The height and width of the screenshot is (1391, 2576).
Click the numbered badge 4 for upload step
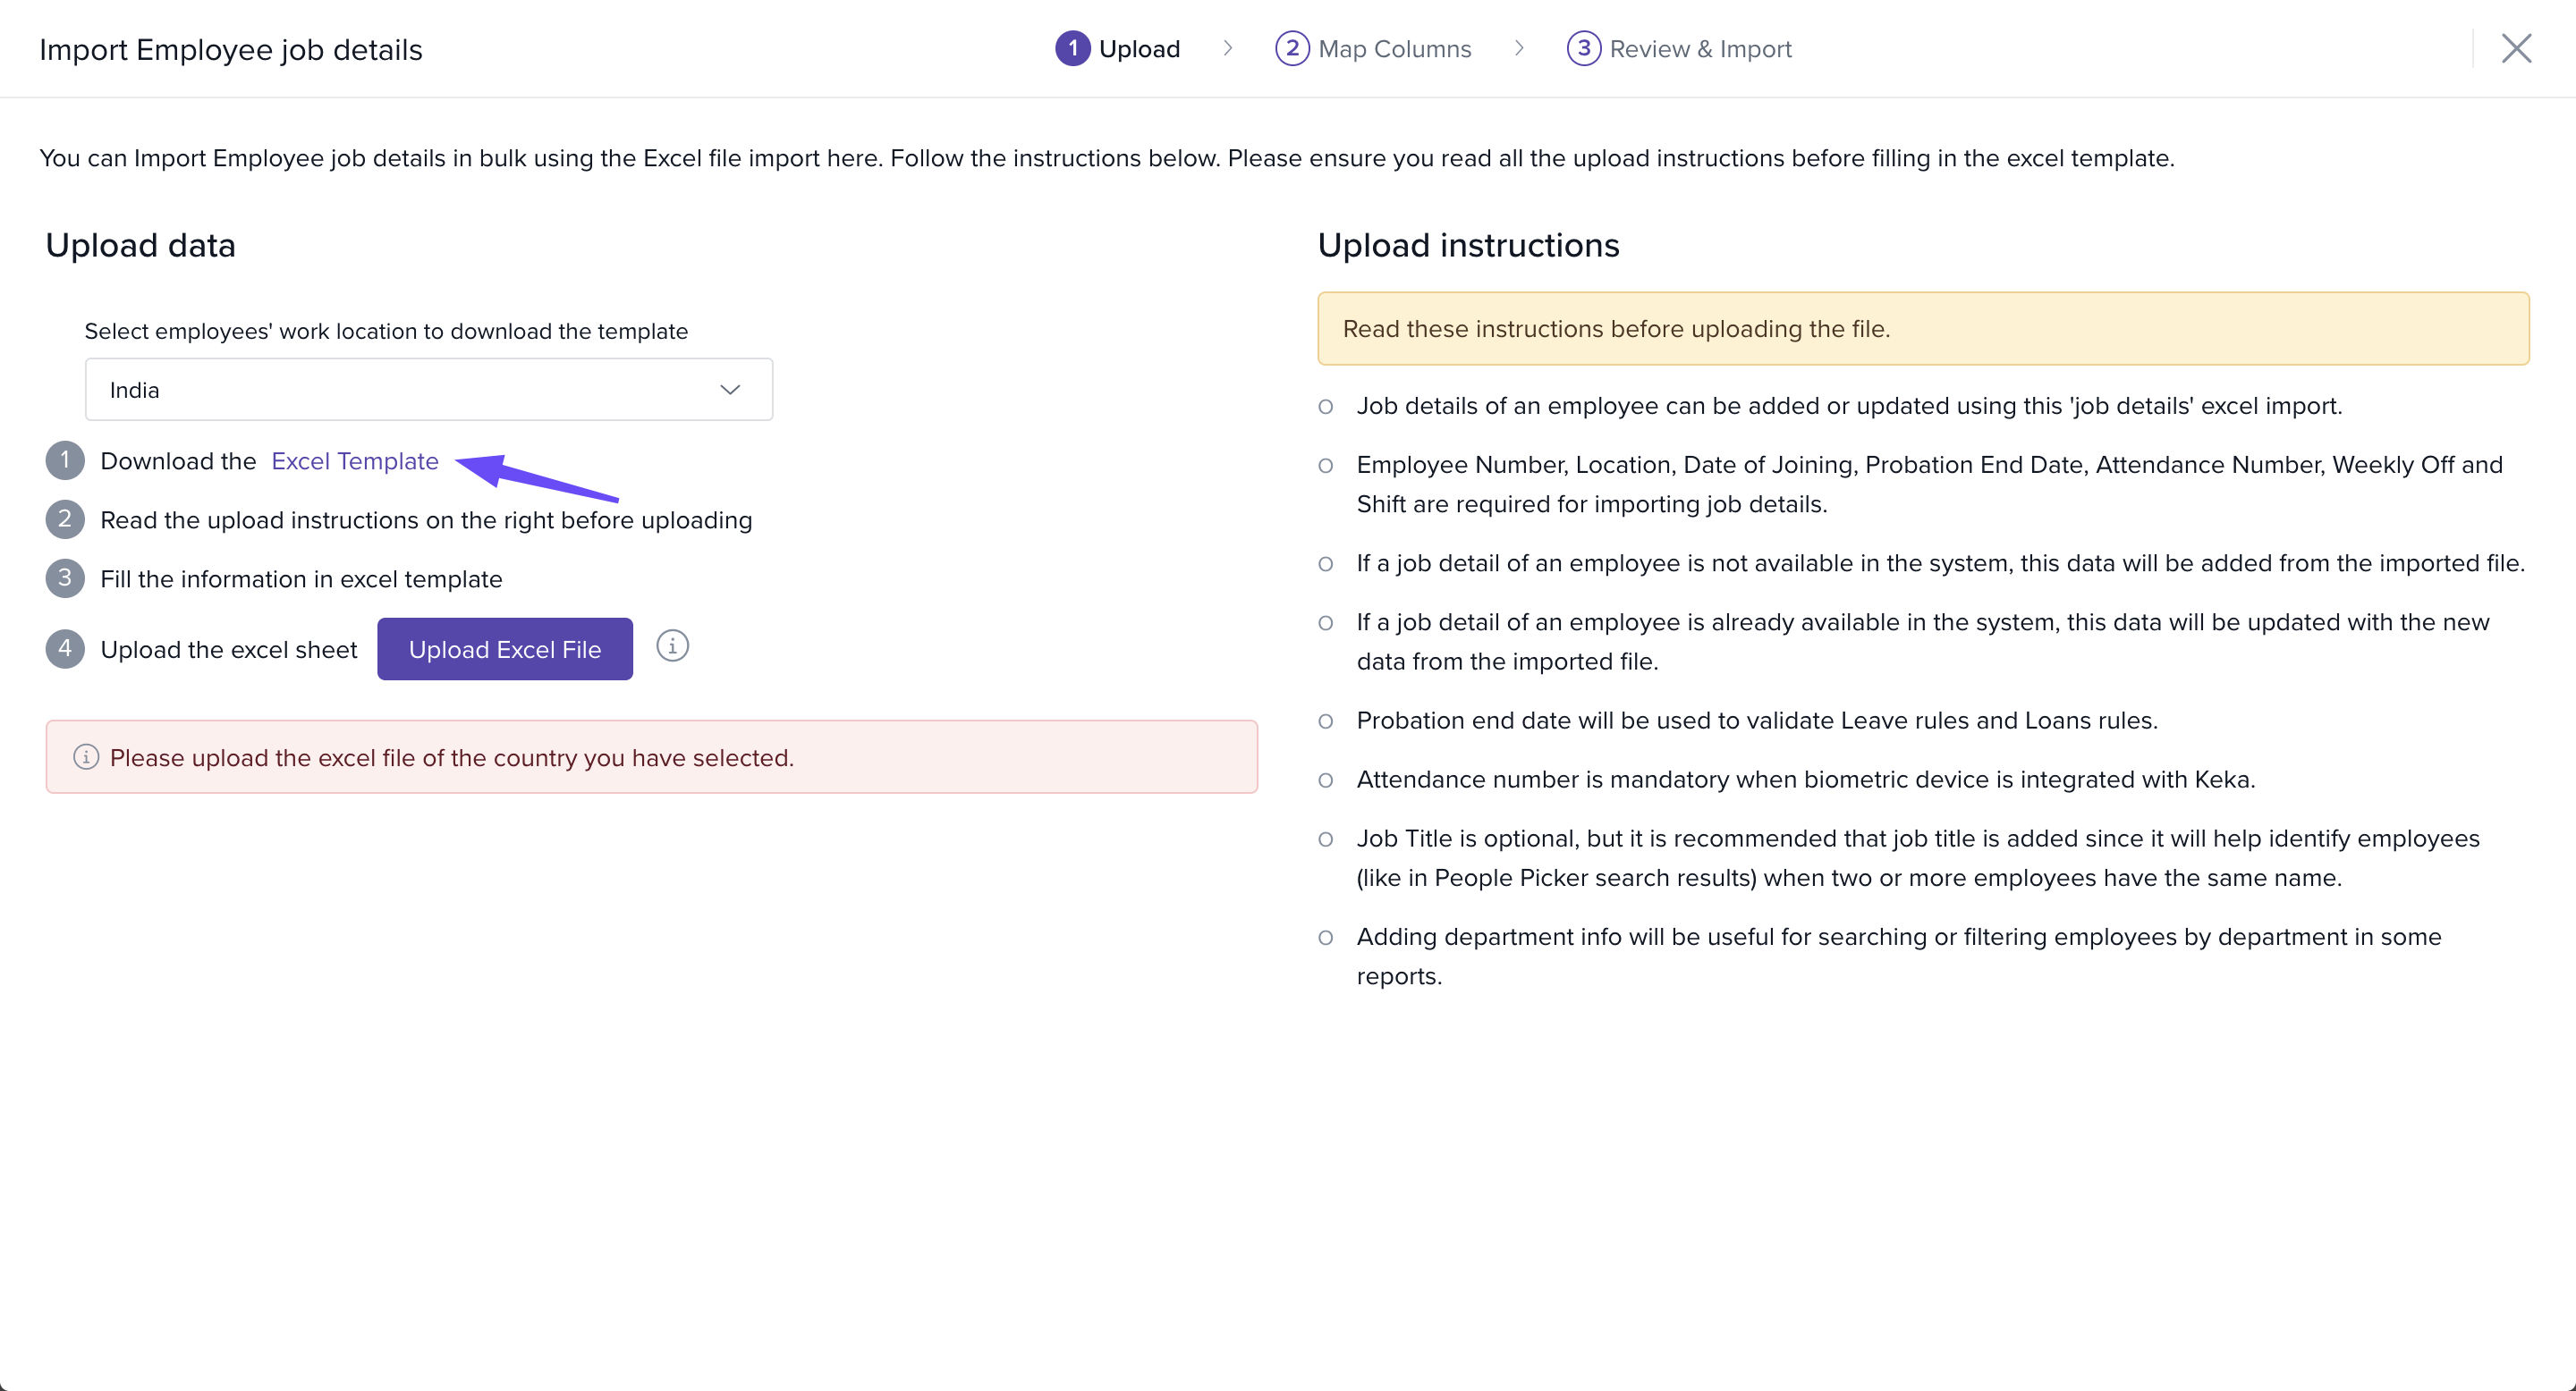65,648
